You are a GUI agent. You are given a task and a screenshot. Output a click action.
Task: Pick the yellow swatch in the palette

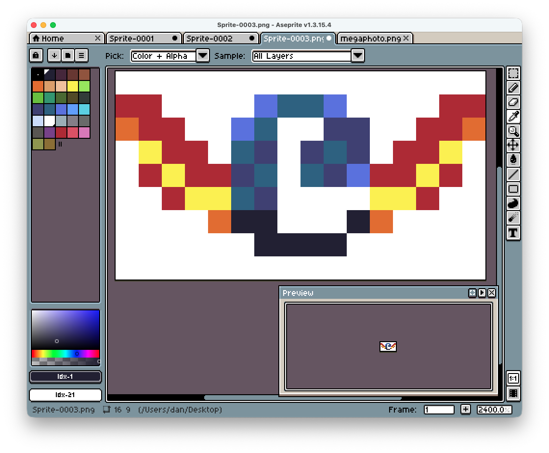(x=73, y=86)
